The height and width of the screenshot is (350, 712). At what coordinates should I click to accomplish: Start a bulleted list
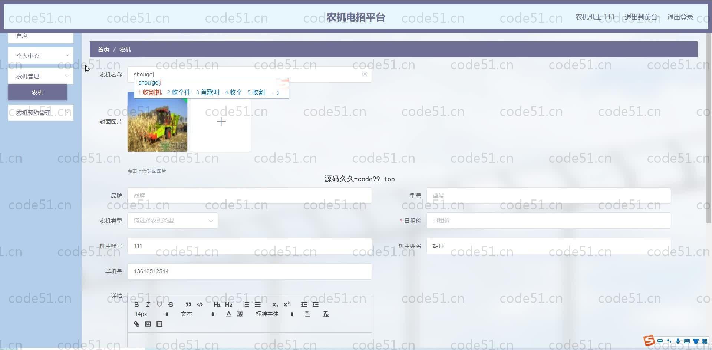(x=258, y=304)
